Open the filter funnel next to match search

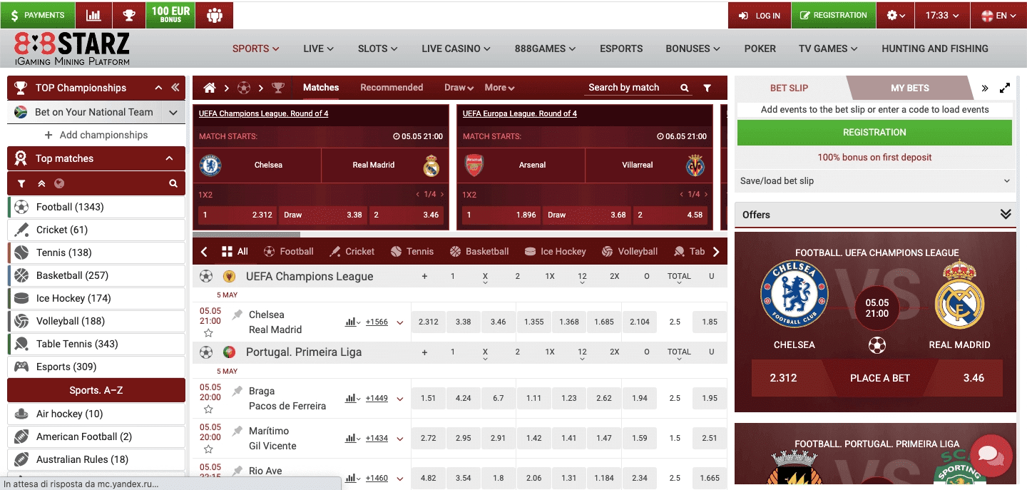point(707,88)
